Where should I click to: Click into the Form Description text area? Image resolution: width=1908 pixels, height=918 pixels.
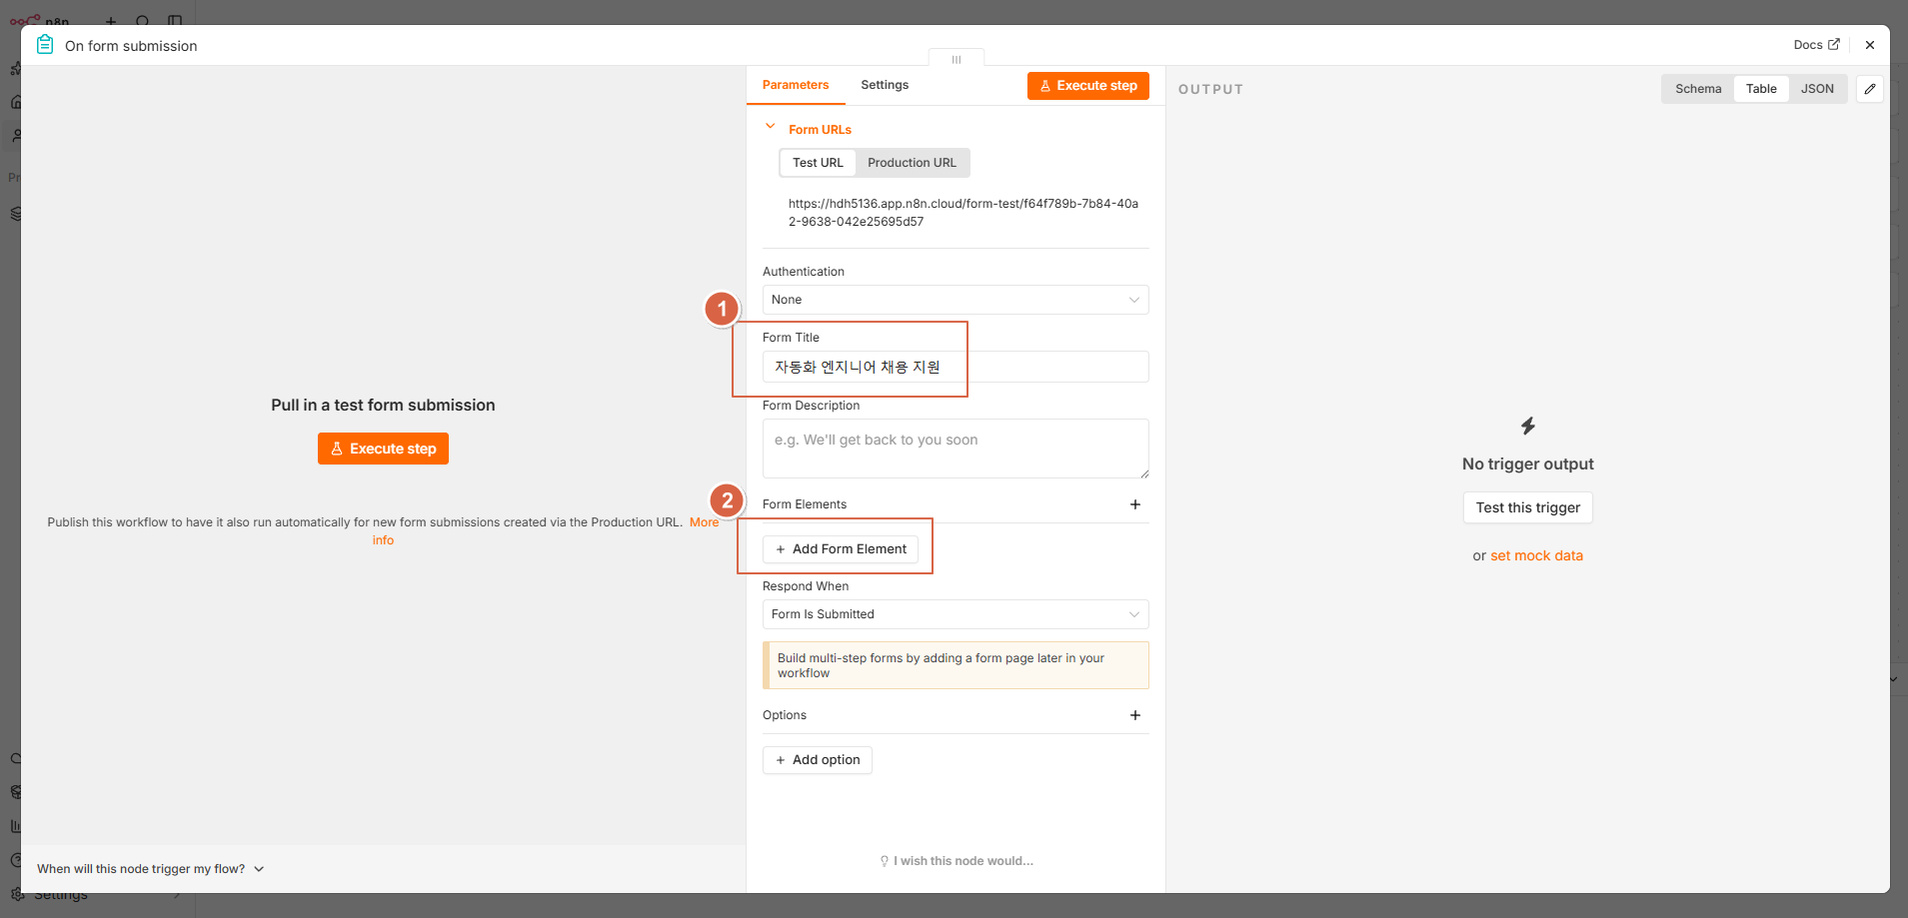point(955,449)
